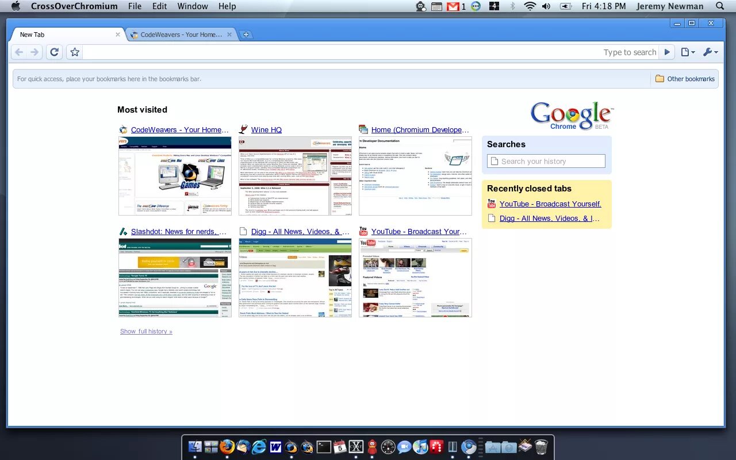
Task: Open the wrench tools menu dropdown
Action: pyautogui.click(x=710, y=52)
